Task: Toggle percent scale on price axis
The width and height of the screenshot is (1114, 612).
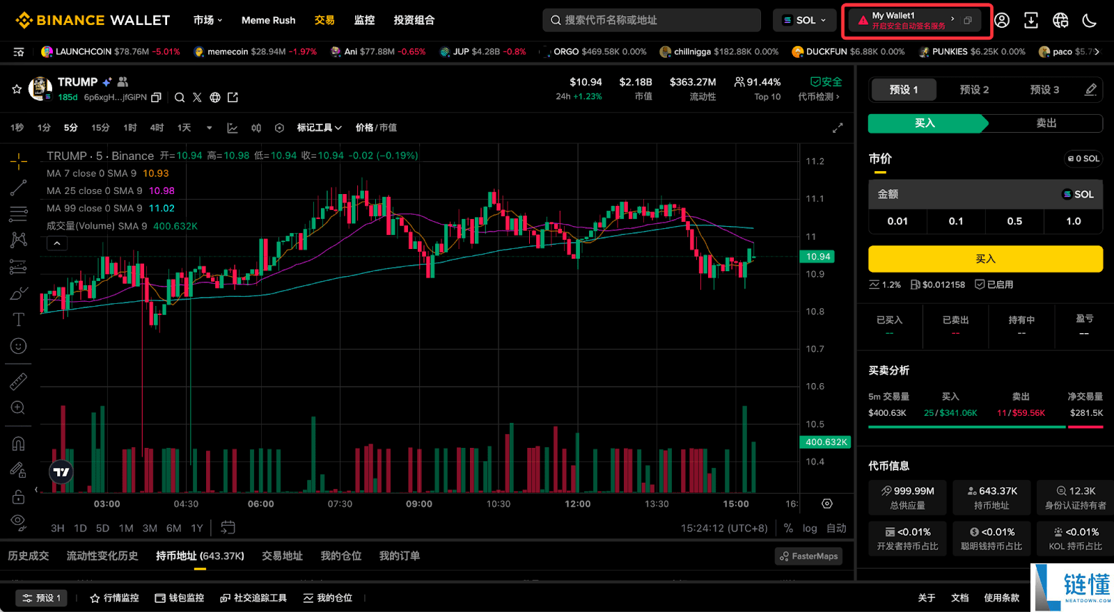Action: click(x=788, y=529)
